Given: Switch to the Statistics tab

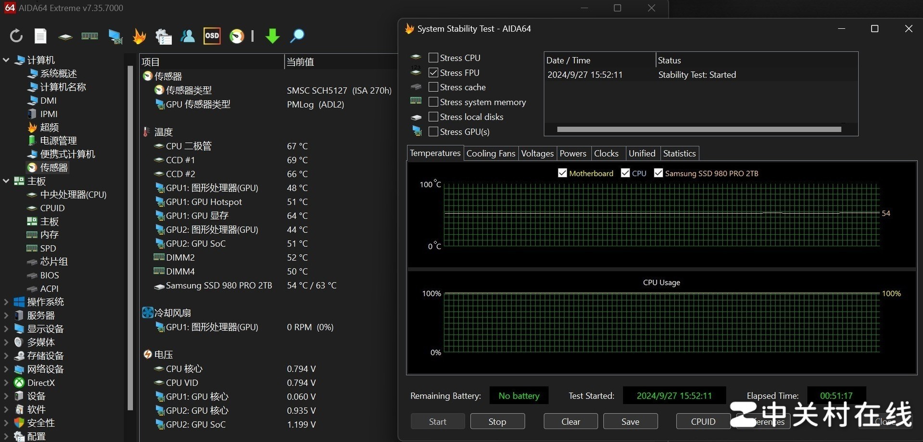Looking at the screenshot, I should (x=679, y=153).
